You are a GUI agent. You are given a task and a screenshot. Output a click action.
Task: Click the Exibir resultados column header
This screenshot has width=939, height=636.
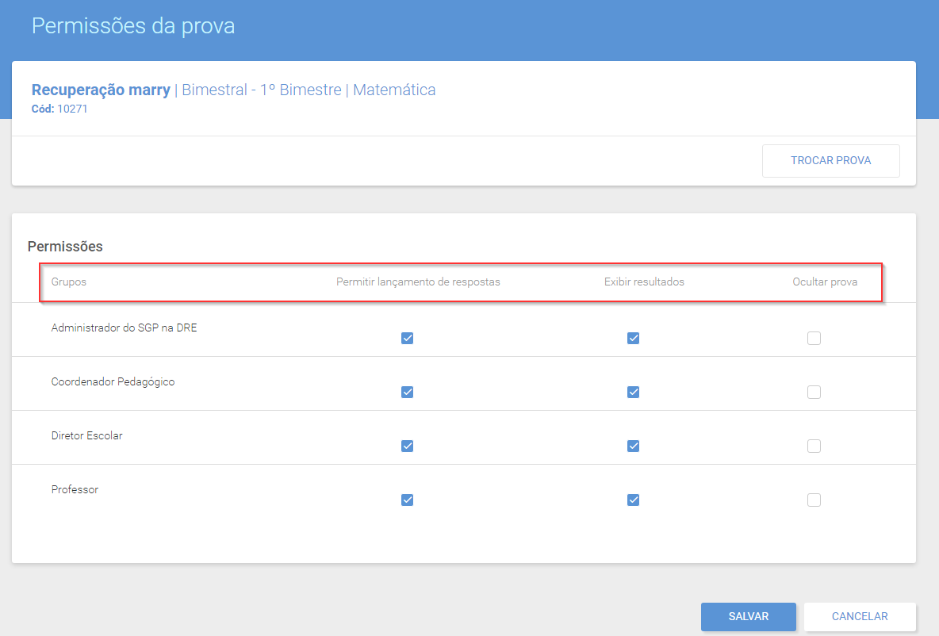point(644,282)
